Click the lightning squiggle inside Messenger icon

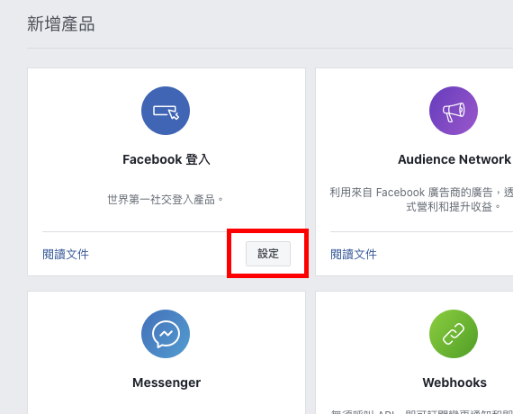point(166,334)
